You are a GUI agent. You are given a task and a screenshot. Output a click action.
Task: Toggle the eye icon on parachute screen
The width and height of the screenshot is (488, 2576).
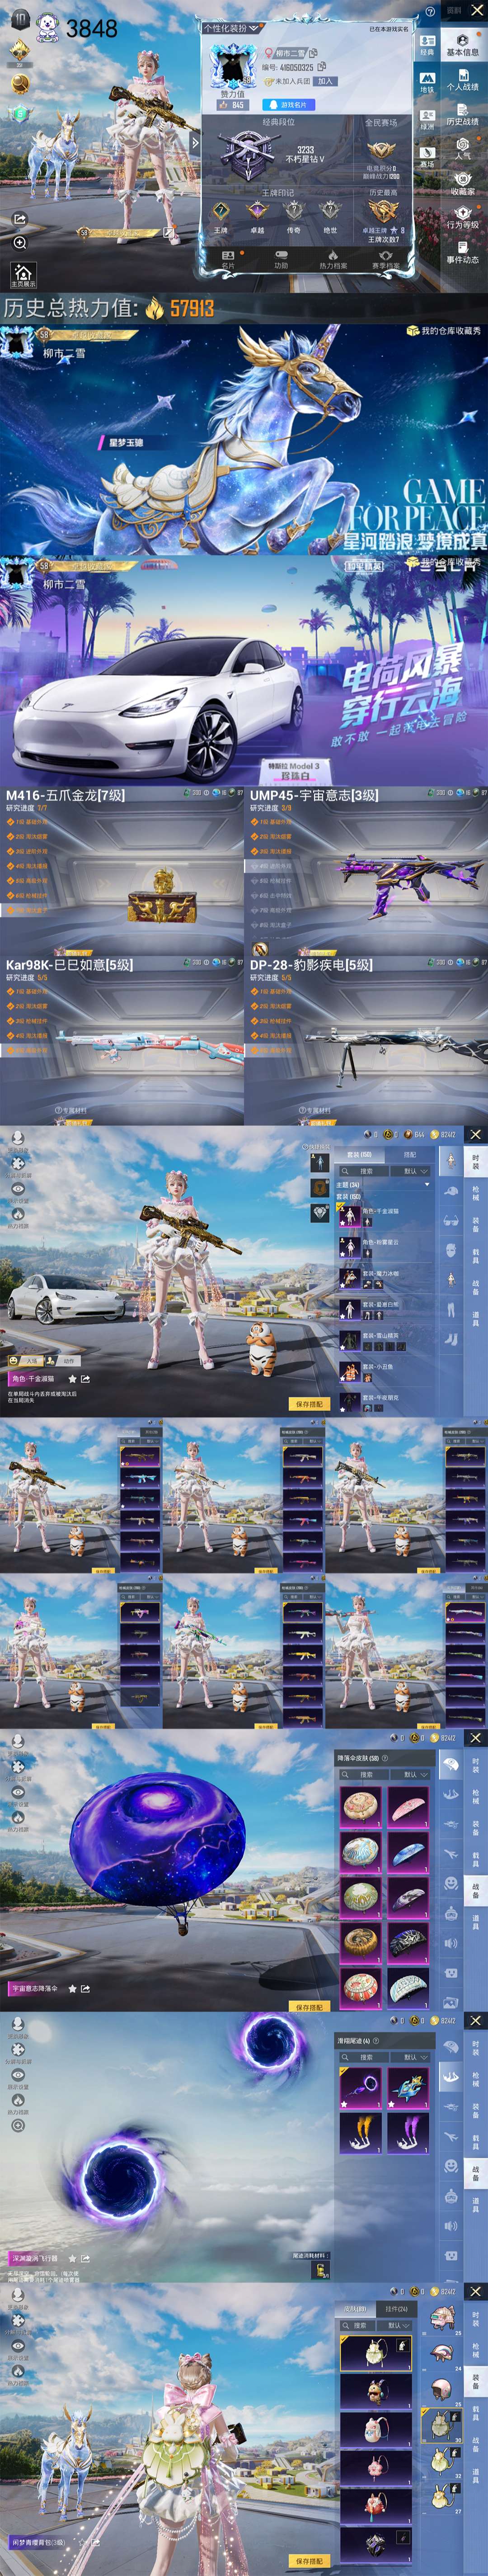[x=18, y=1792]
